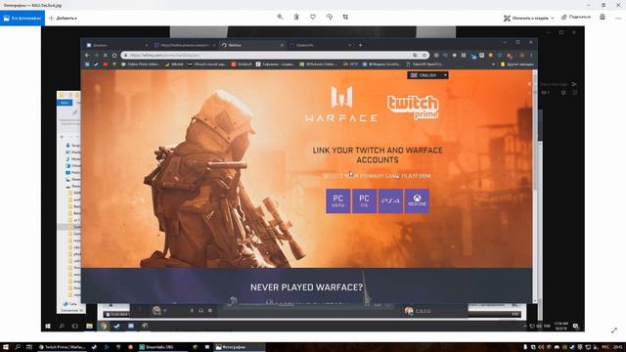Rotate the photo with the rotate icon
626x352 pixels.
[x=329, y=18]
